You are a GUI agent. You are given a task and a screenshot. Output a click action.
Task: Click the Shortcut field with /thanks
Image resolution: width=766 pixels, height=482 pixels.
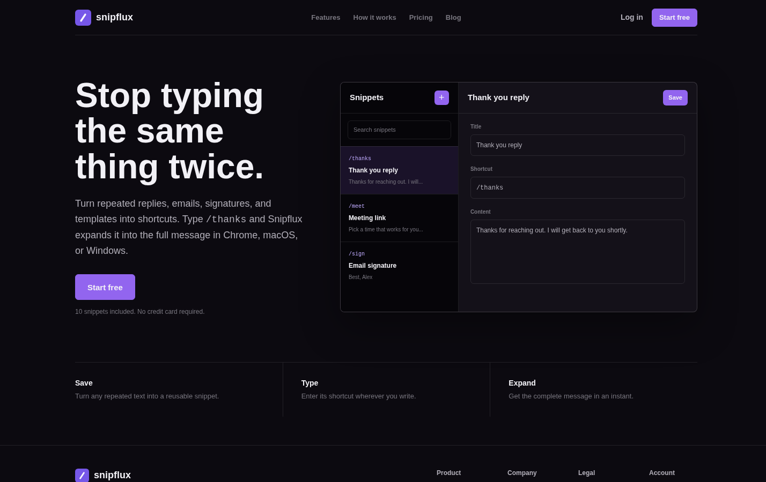coord(578,188)
